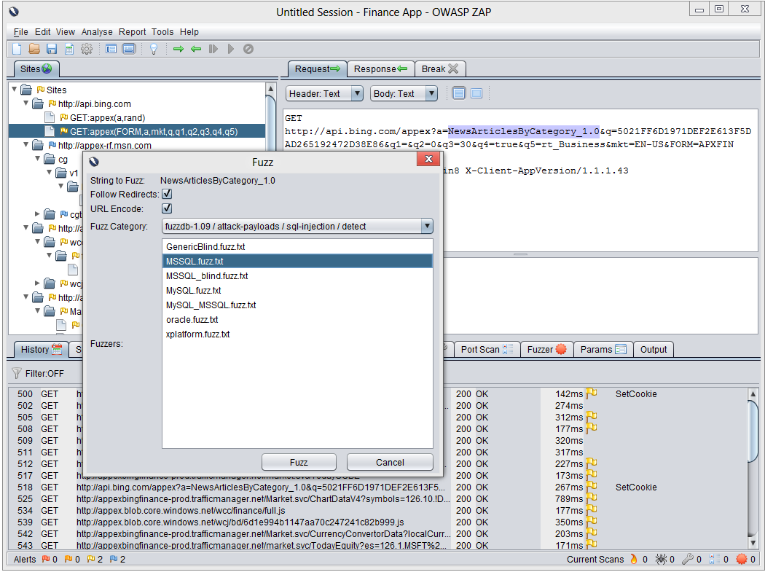The image size is (765, 572).
Task: Click the orange flag alerts icon in status bar
Action: tap(68, 560)
